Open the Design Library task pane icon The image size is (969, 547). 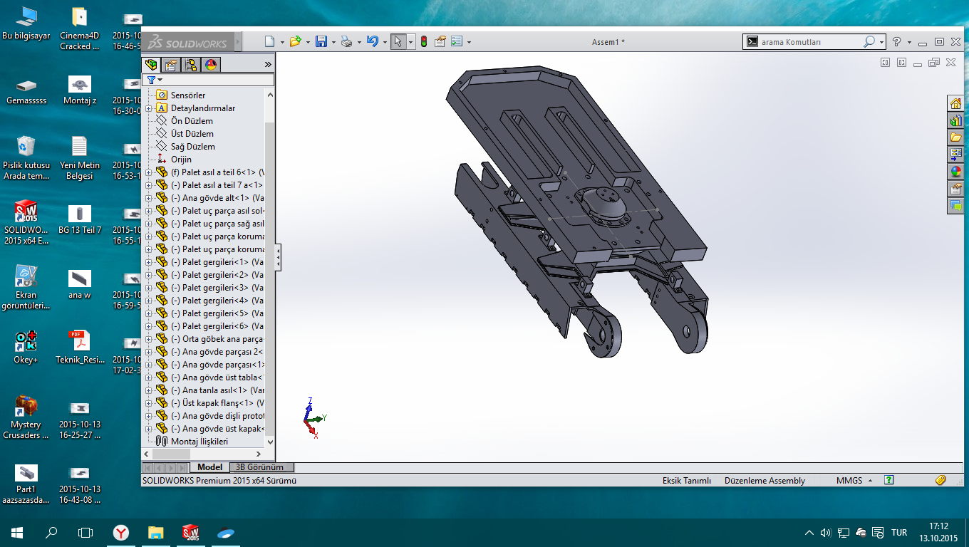pos(955,120)
